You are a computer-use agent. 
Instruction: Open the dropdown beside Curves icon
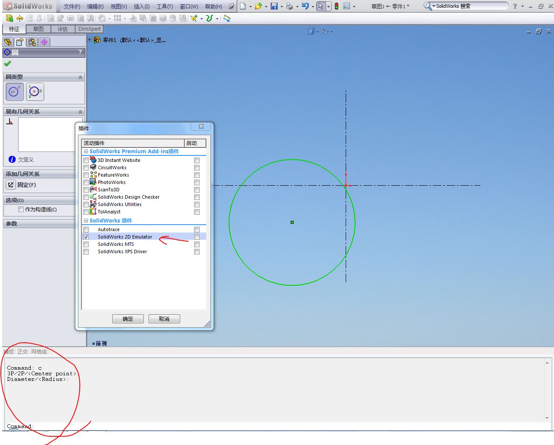[x=217, y=19]
